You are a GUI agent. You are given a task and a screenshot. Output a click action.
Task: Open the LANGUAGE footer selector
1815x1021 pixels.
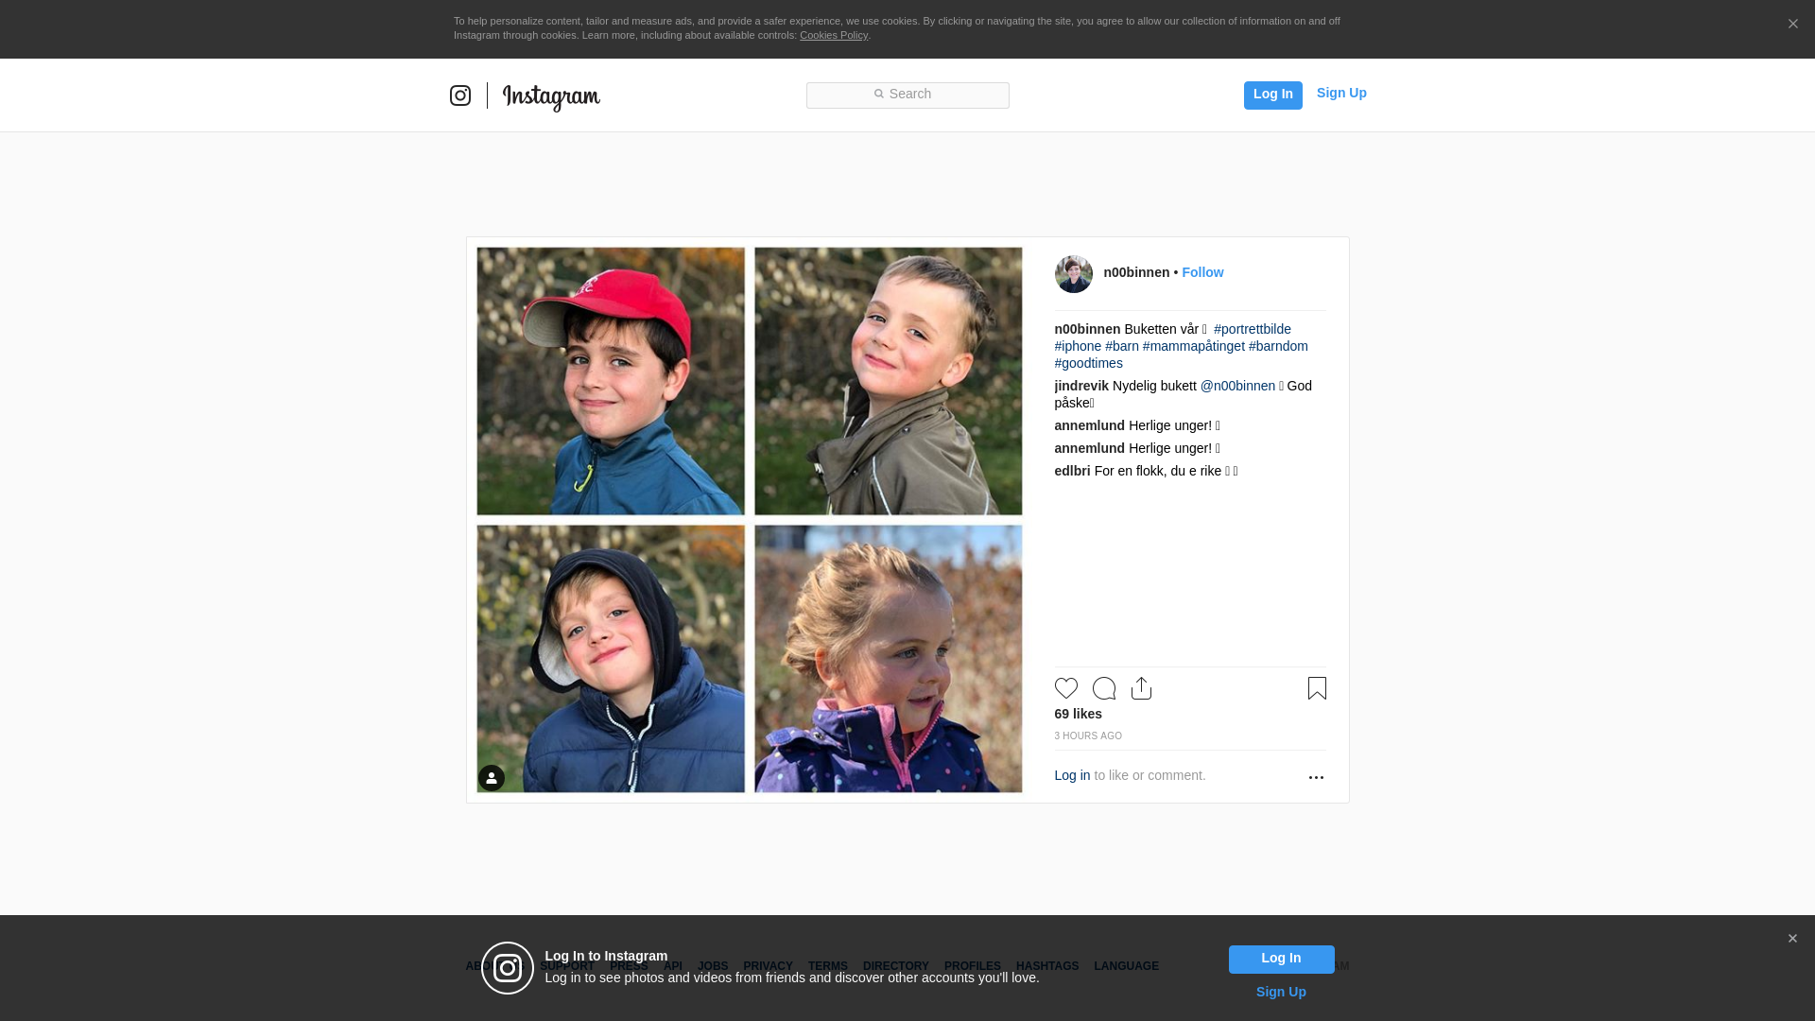[1127, 966]
